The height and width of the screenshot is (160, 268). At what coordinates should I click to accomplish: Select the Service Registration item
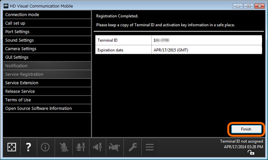(47, 74)
